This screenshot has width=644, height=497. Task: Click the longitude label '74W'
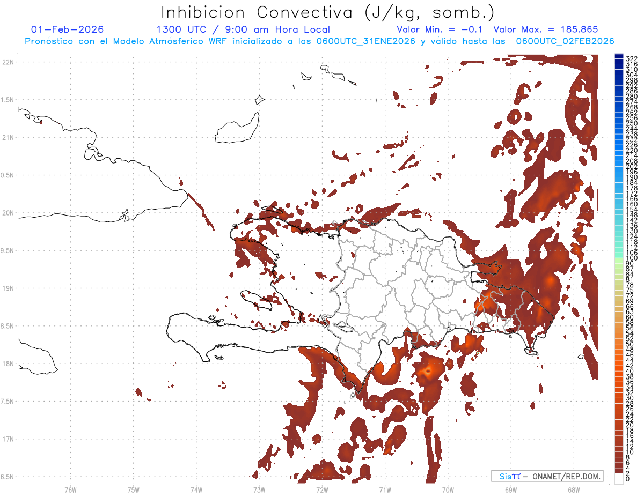[x=196, y=489]
